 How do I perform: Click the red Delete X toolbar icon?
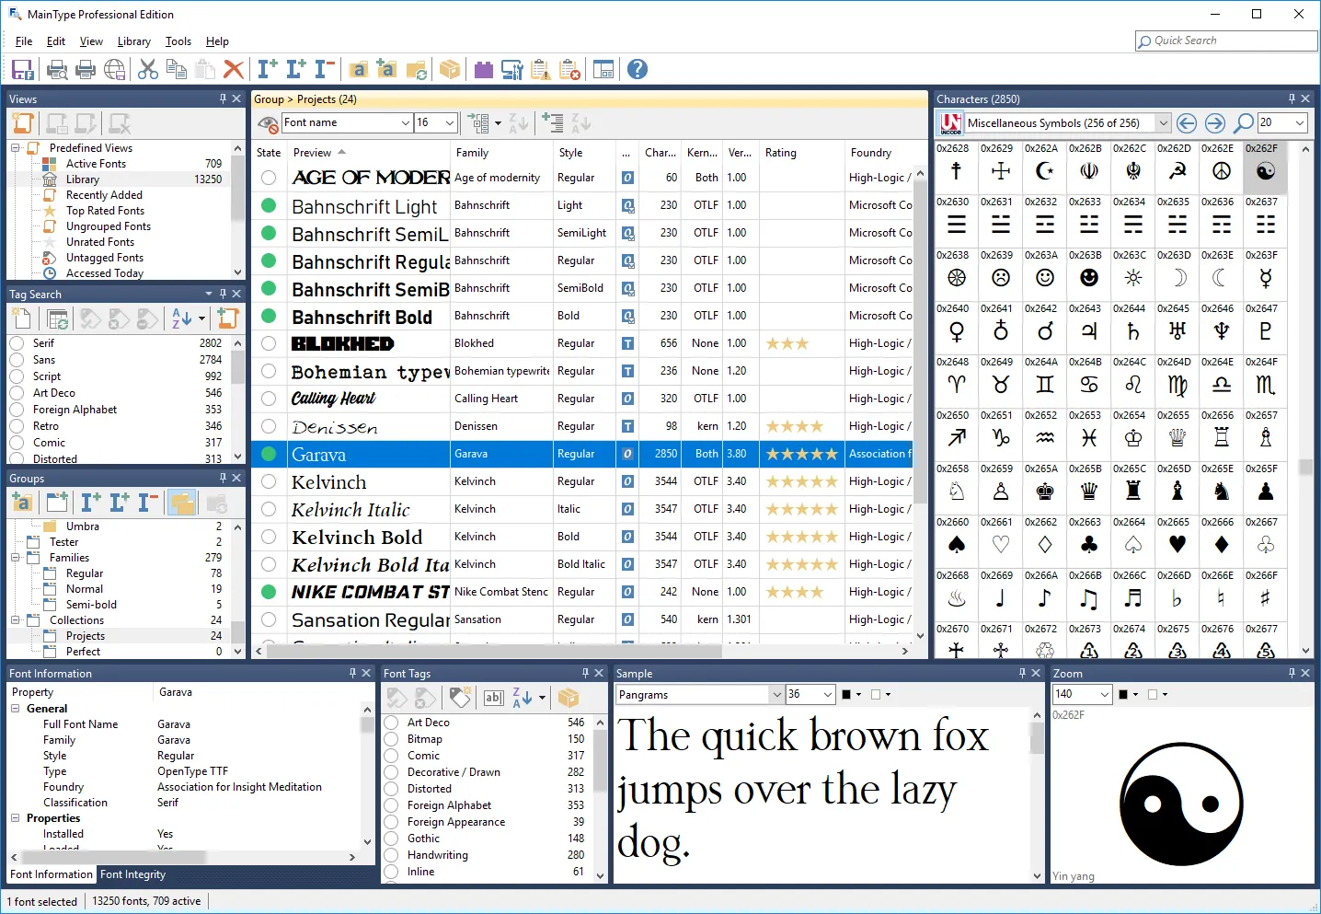pos(234,69)
